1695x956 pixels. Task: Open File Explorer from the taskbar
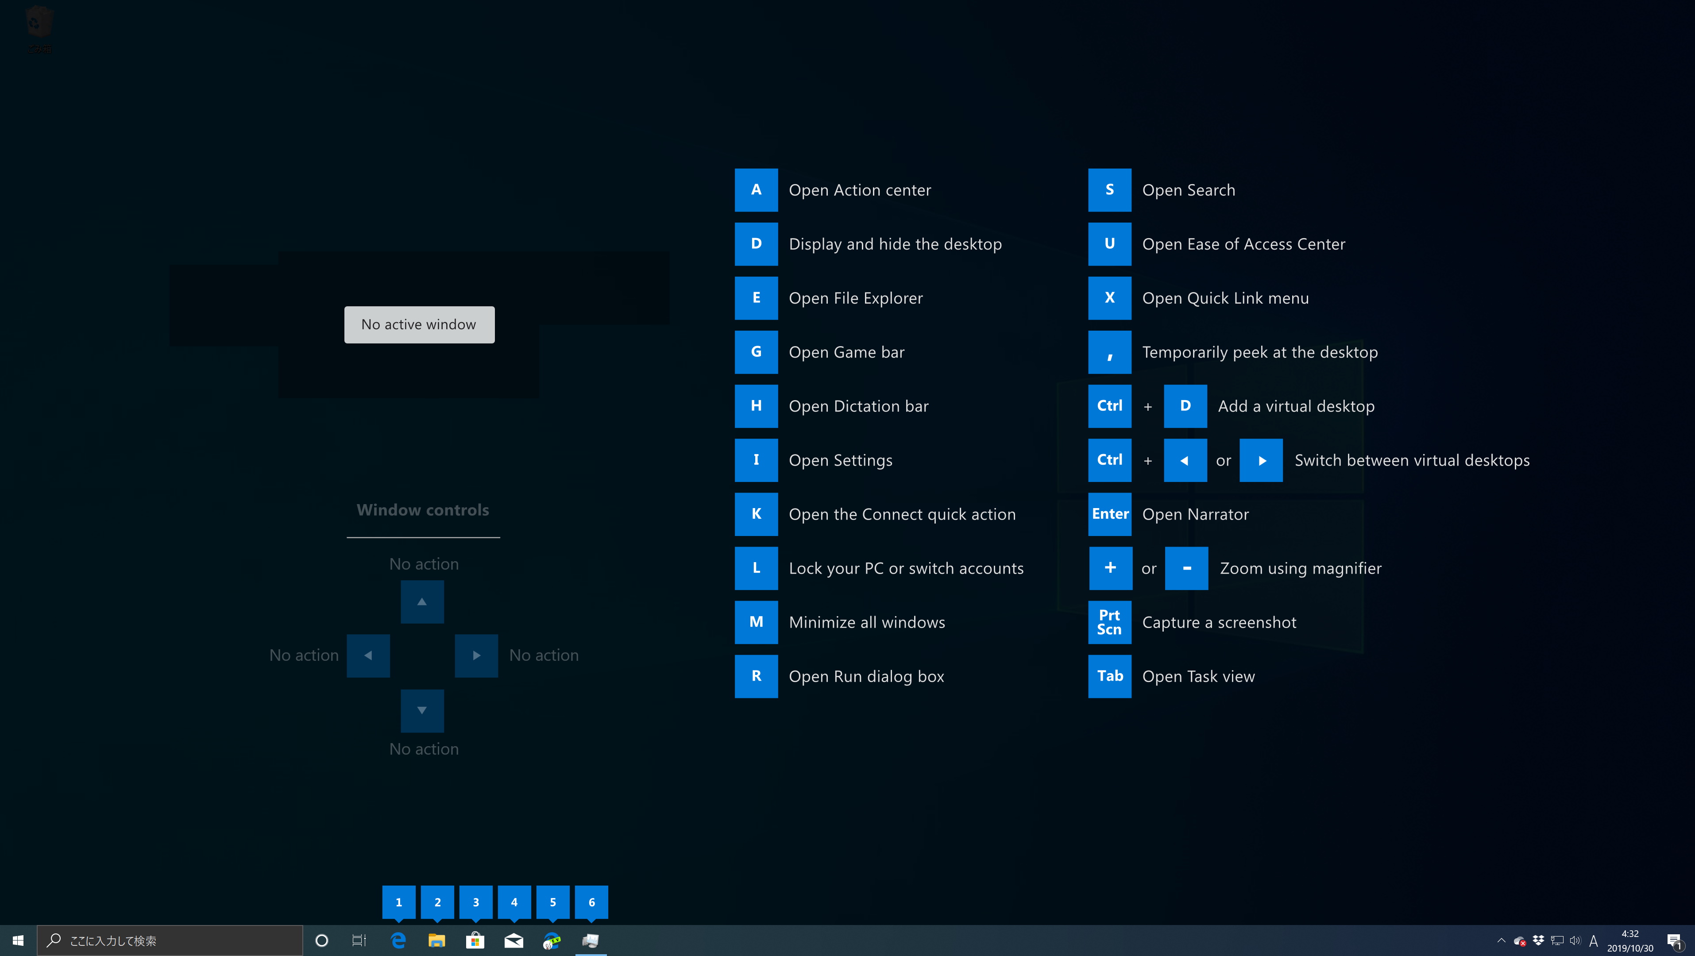click(436, 940)
